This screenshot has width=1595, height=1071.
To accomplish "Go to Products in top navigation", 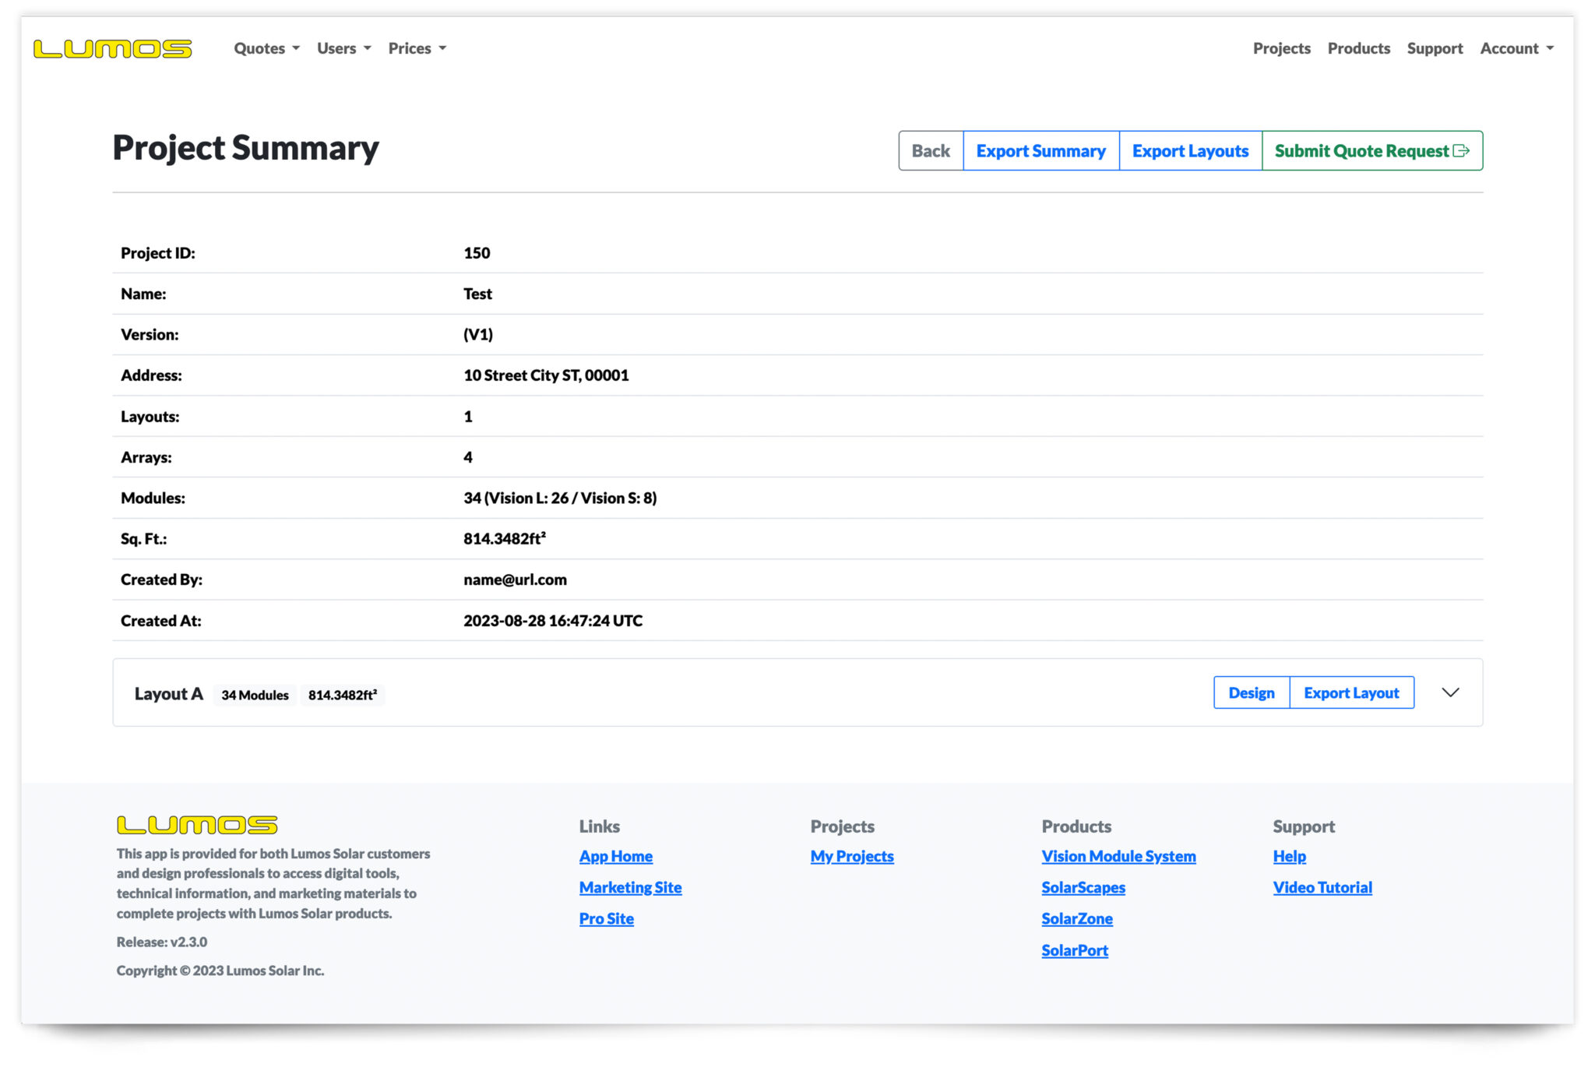I will click(1358, 48).
